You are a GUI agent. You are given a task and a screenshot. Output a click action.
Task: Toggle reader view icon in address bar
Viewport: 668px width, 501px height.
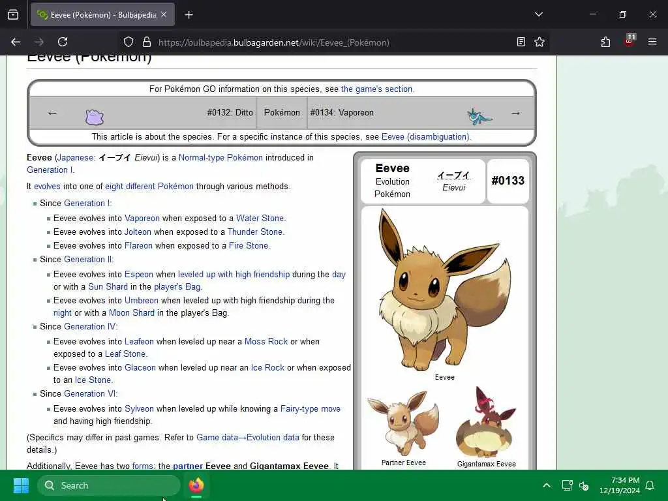click(521, 42)
